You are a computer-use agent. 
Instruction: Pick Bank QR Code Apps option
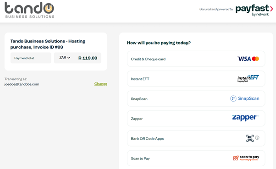click(x=196, y=138)
